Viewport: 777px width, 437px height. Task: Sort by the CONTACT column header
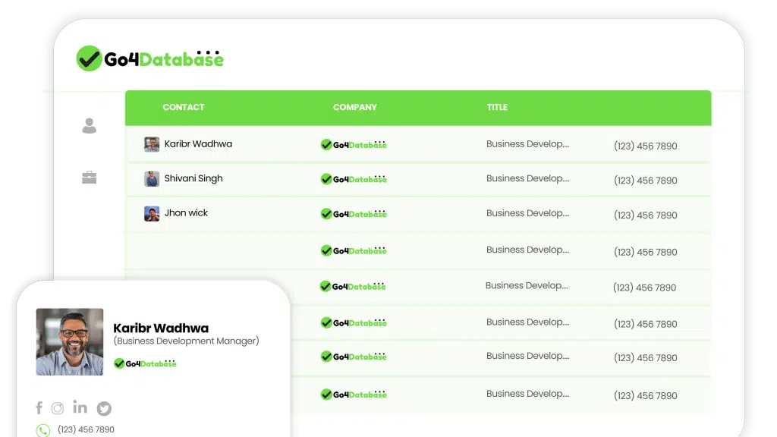(184, 107)
